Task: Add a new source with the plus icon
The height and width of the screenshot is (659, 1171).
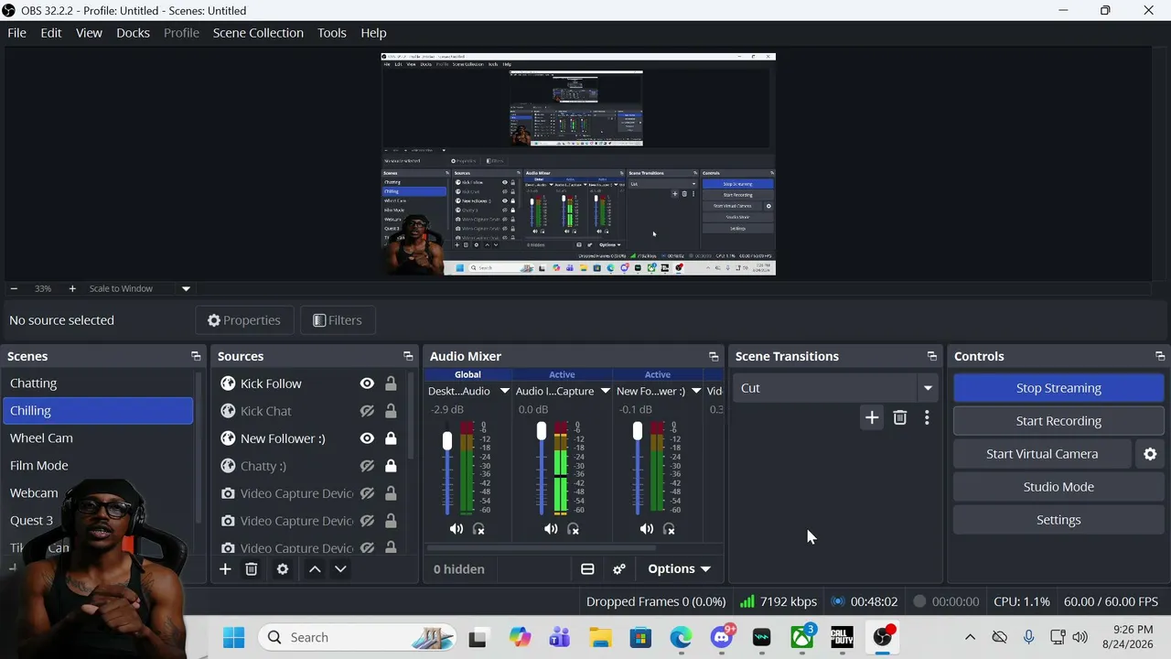Action: 225,569
